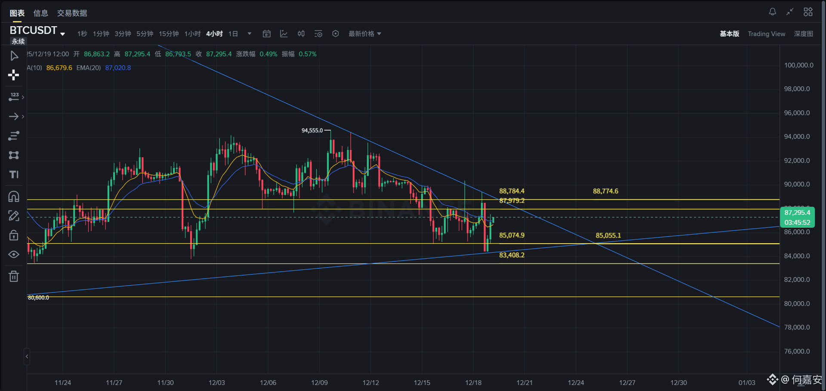Click the pencil edit drawings icon

click(14, 216)
